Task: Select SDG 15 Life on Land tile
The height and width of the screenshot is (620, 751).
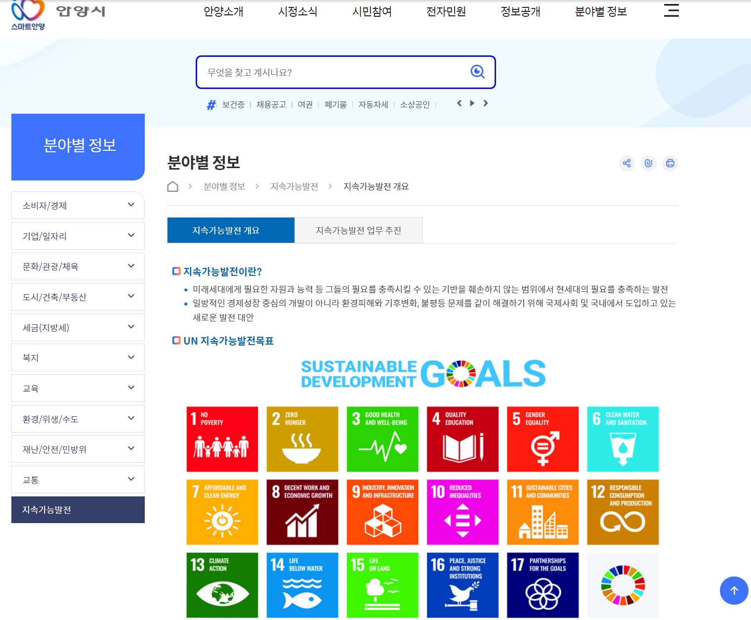Action: coord(382,585)
